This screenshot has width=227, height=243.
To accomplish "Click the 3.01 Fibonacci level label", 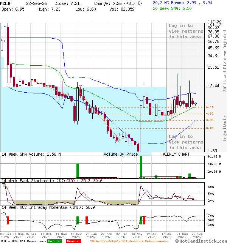I will [x=210, y=128].
